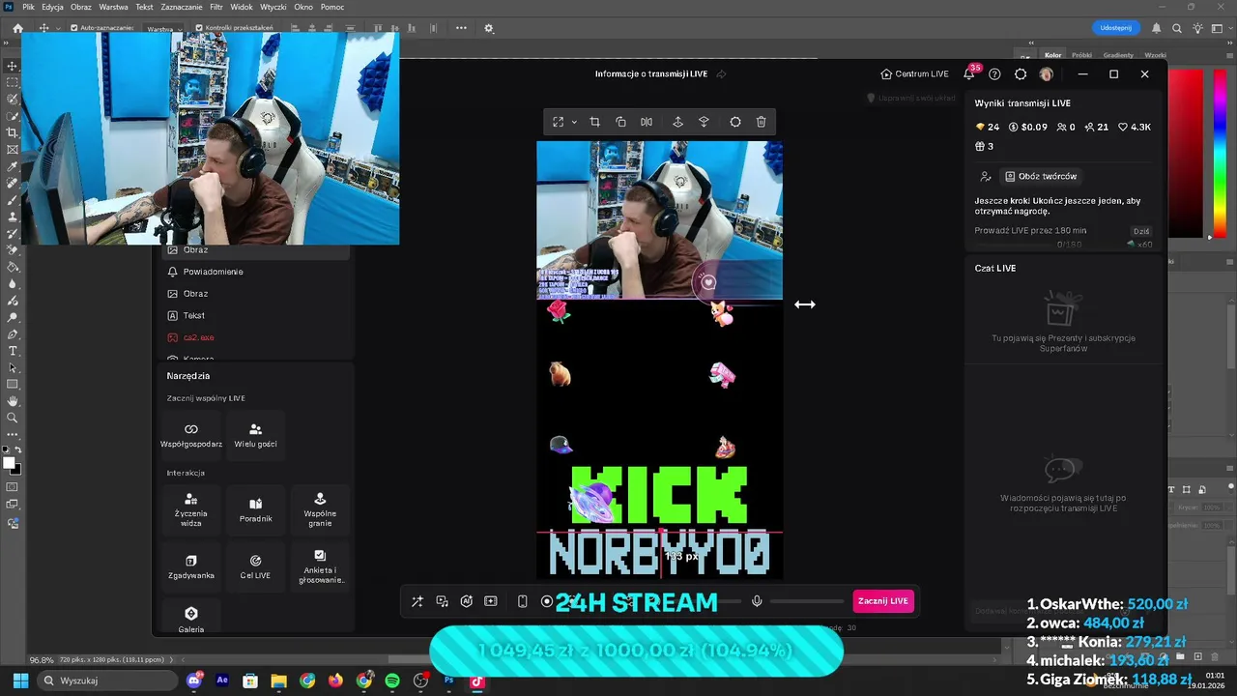The width and height of the screenshot is (1237, 696).
Task: Select the Photoshop Hand tool
Action: click(x=13, y=400)
